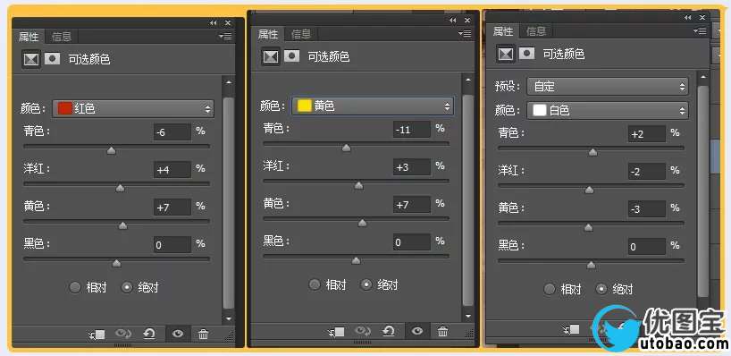View previous state icon in yellow panel
This screenshot has width=731, height=356.
tap(363, 332)
